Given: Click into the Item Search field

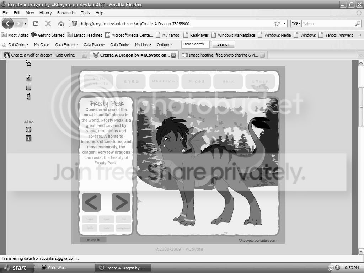Looking at the screenshot, I should (x=196, y=44).
